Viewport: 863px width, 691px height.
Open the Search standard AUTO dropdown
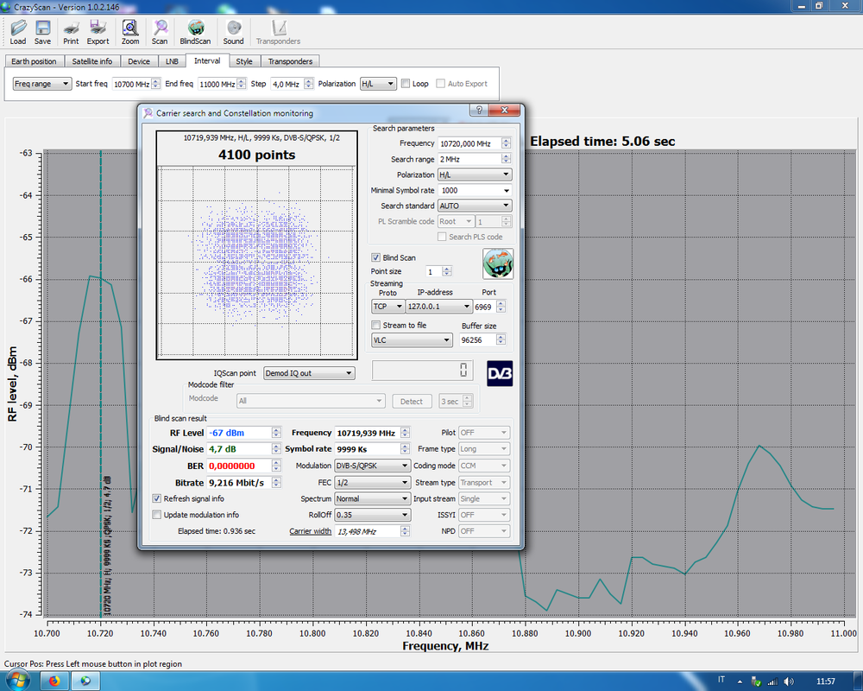point(475,206)
